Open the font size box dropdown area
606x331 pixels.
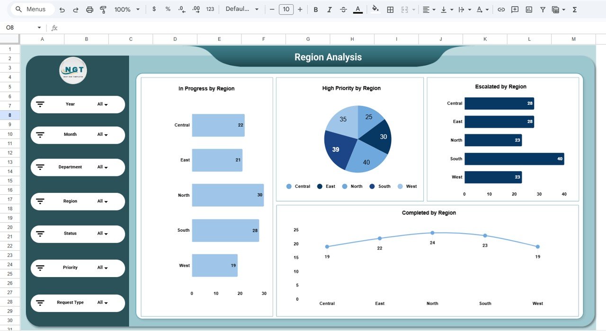[x=286, y=9]
